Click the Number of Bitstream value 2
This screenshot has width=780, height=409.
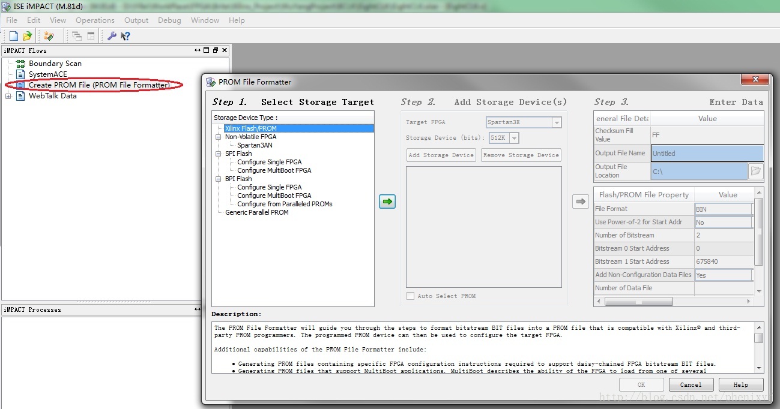pos(724,236)
